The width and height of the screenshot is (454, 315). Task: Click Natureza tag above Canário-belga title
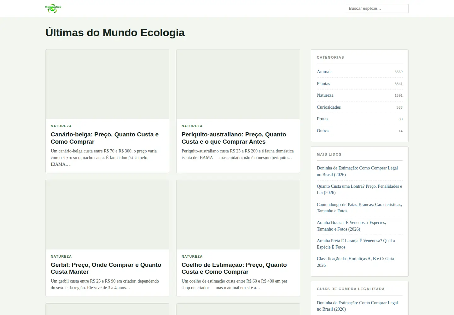pyautogui.click(x=61, y=126)
